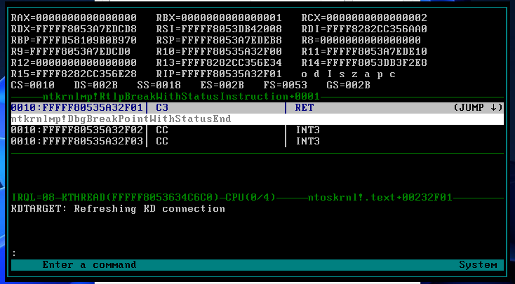Select the DS=002B segment register
The image size is (515, 284).
tap(96, 85)
